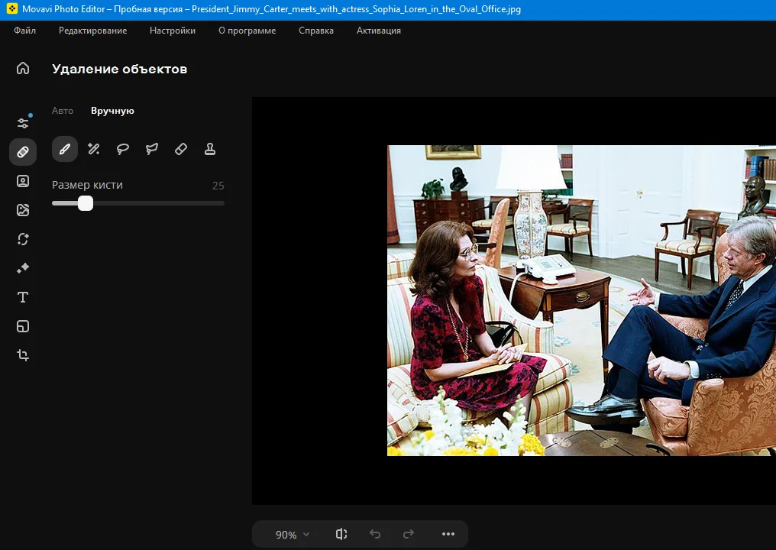Switch to the Авто tab
The width and height of the screenshot is (776, 550).
63,111
